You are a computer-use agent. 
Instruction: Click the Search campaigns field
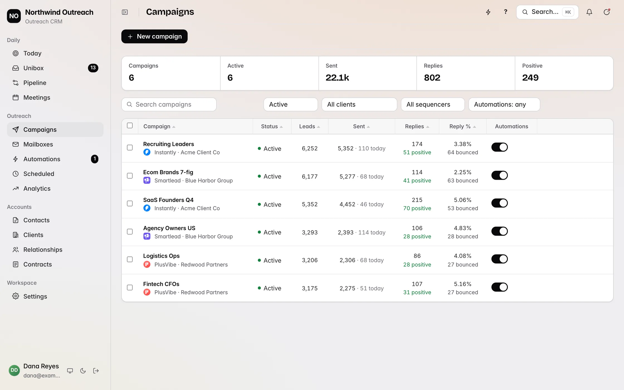(x=169, y=104)
